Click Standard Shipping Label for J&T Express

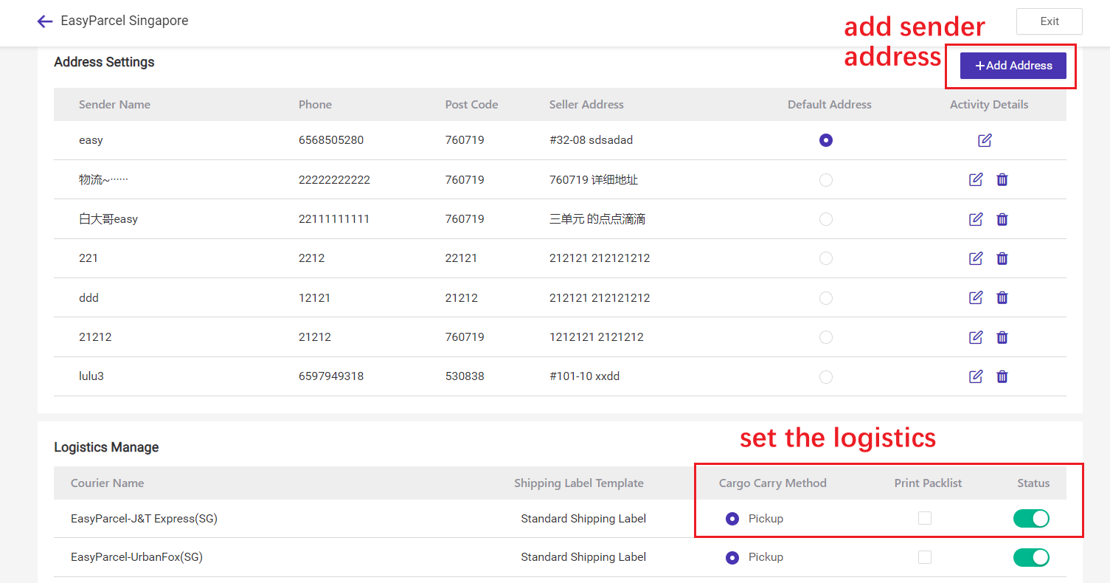pyautogui.click(x=583, y=519)
